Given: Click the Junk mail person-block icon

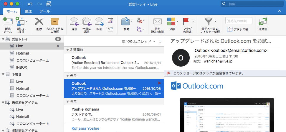Looking at the screenshot, I should (x=139, y=21).
